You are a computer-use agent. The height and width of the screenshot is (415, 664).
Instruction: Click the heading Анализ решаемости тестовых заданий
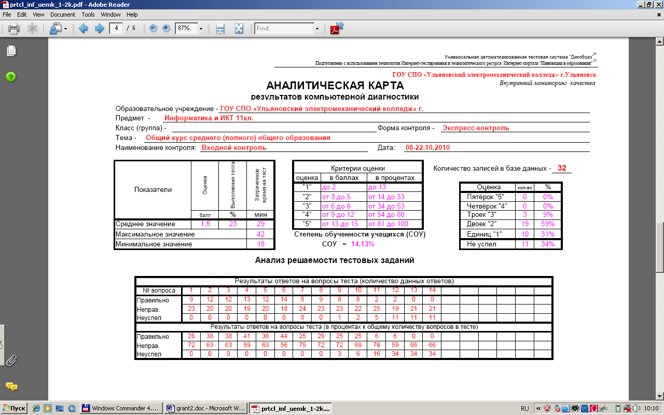[x=335, y=260]
